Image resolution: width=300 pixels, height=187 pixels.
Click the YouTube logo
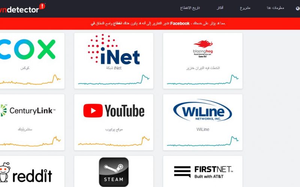click(x=114, y=111)
